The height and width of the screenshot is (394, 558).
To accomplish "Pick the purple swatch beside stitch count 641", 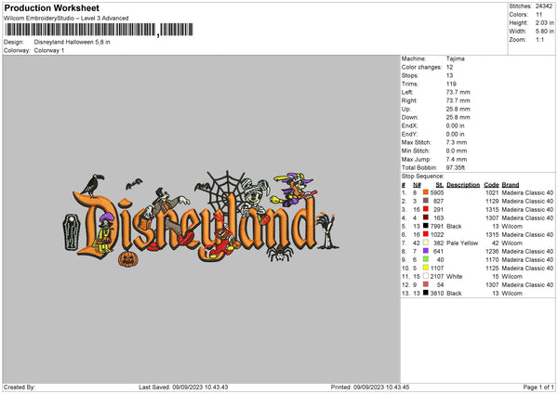I will coord(426,251).
